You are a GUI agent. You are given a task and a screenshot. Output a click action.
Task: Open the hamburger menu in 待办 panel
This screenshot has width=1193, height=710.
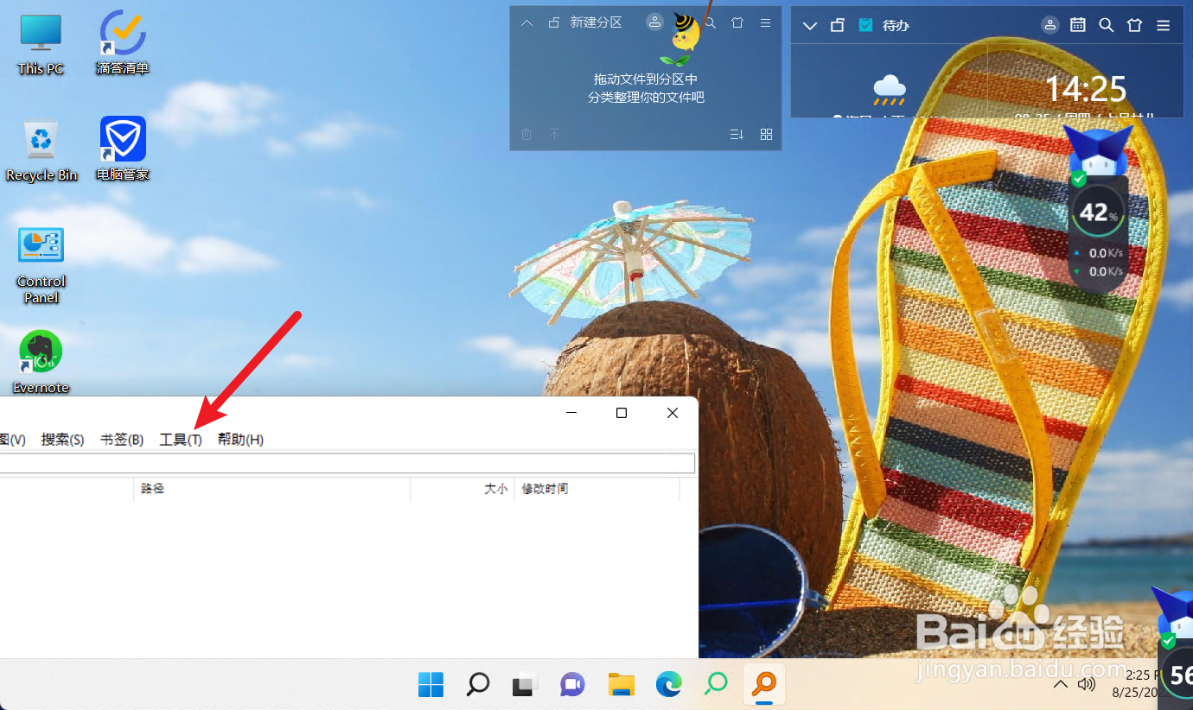(1164, 25)
